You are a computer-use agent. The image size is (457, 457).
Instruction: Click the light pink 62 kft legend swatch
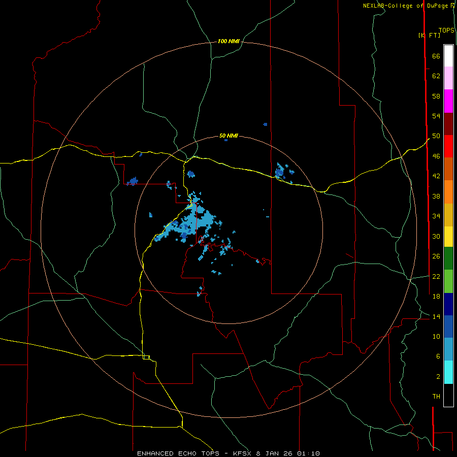pos(448,78)
